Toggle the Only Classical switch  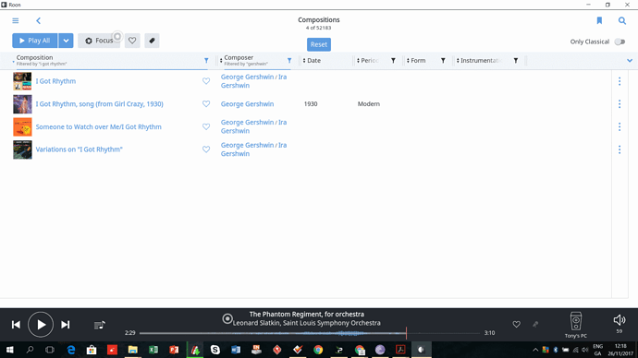pos(620,42)
